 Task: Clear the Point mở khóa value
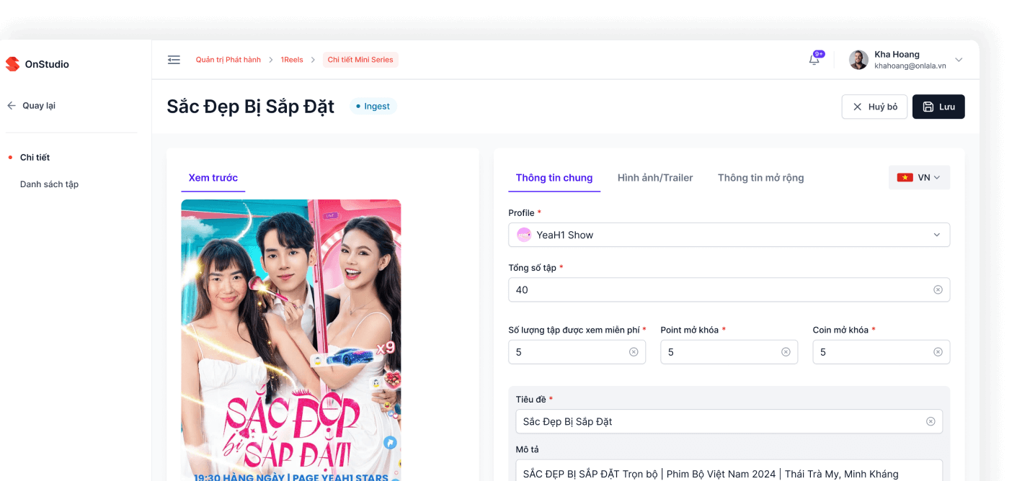pos(786,352)
